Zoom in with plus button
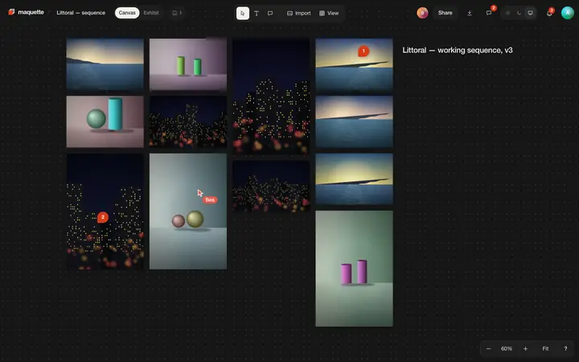The width and height of the screenshot is (579, 362). [x=525, y=348]
